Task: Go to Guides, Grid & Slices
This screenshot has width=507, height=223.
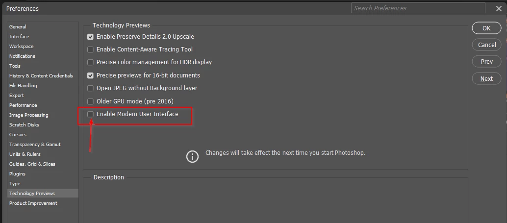Action: 43,164
